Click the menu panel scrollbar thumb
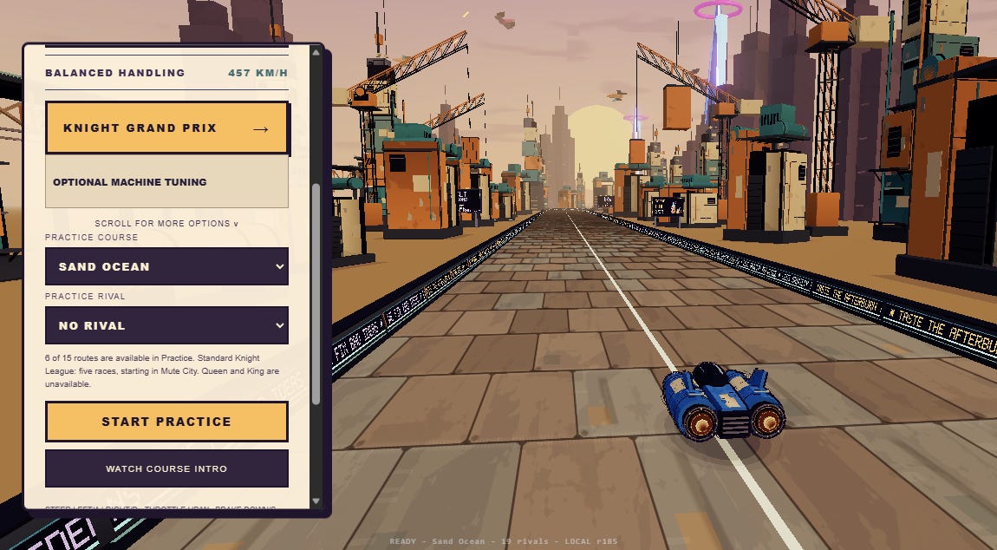 tap(316, 294)
